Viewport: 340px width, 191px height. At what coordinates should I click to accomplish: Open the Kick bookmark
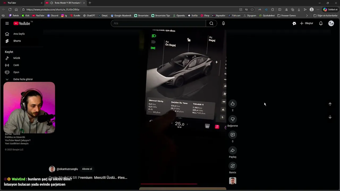tap(25, 15)
